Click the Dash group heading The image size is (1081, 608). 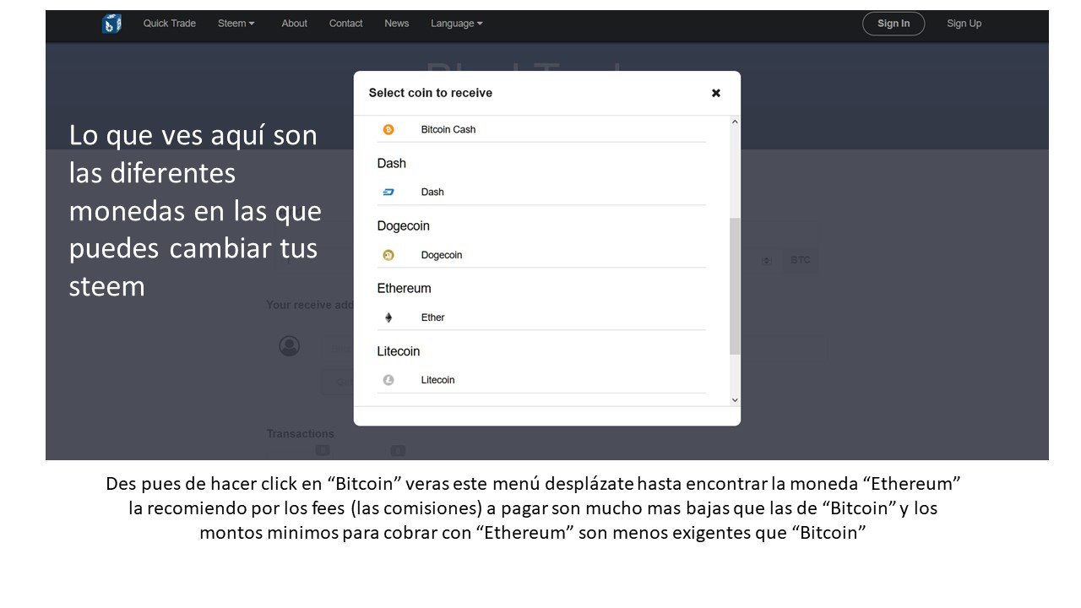tap(392, 164)
